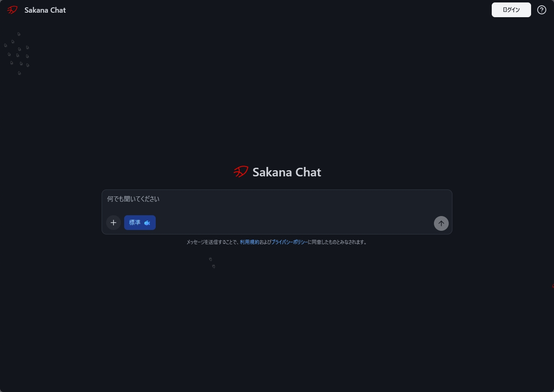Click the blue fish icon beside 標準
Viewport: 554px width, 392px height.
pos(147,223)
